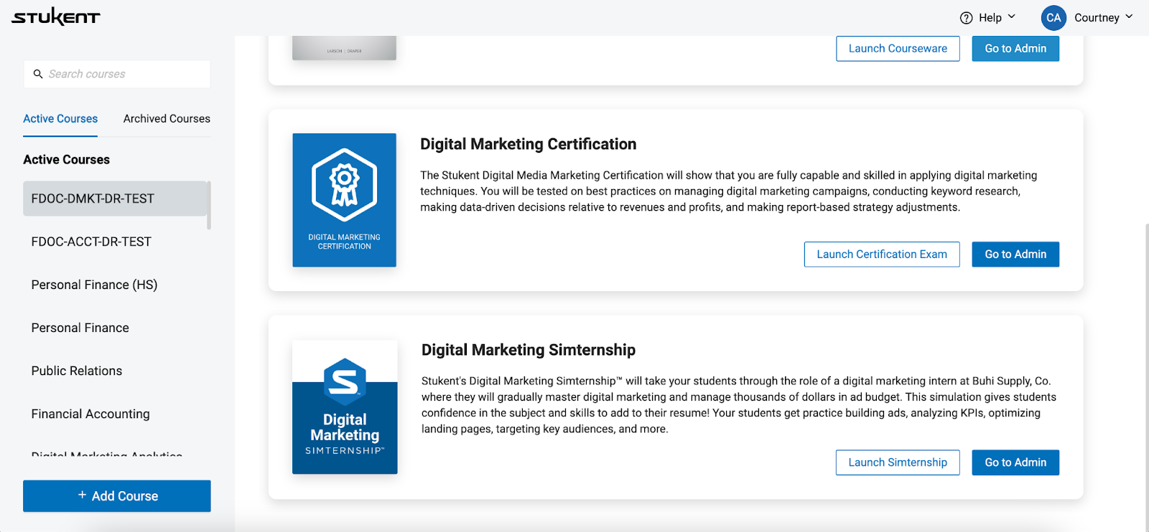Click the Digital Marketing Certification thumbnail
1149x532 pixels.
(345, 200)
